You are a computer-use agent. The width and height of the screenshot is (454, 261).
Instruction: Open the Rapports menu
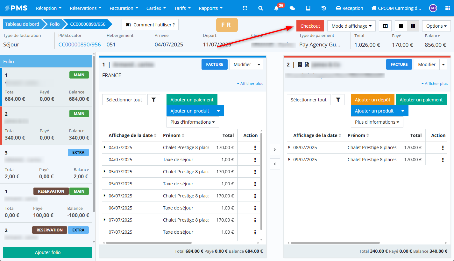[x=210, y=8]
